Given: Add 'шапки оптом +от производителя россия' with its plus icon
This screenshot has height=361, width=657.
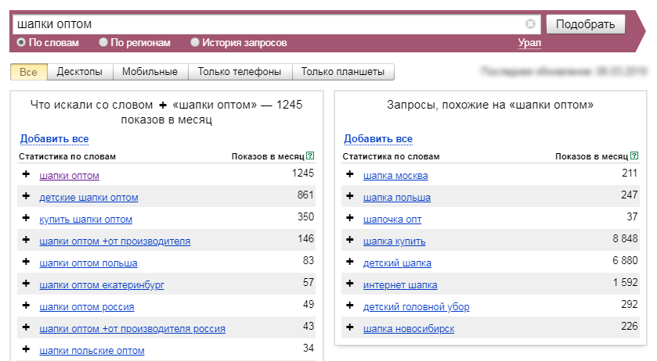Looking at the screenshot, I should click(26, 327).
